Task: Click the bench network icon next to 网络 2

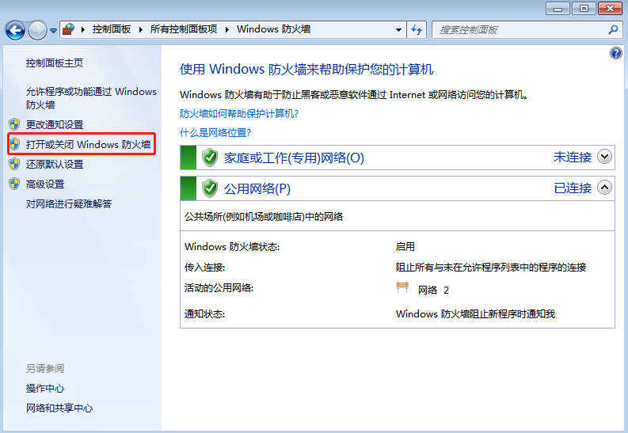Action: 402,289
